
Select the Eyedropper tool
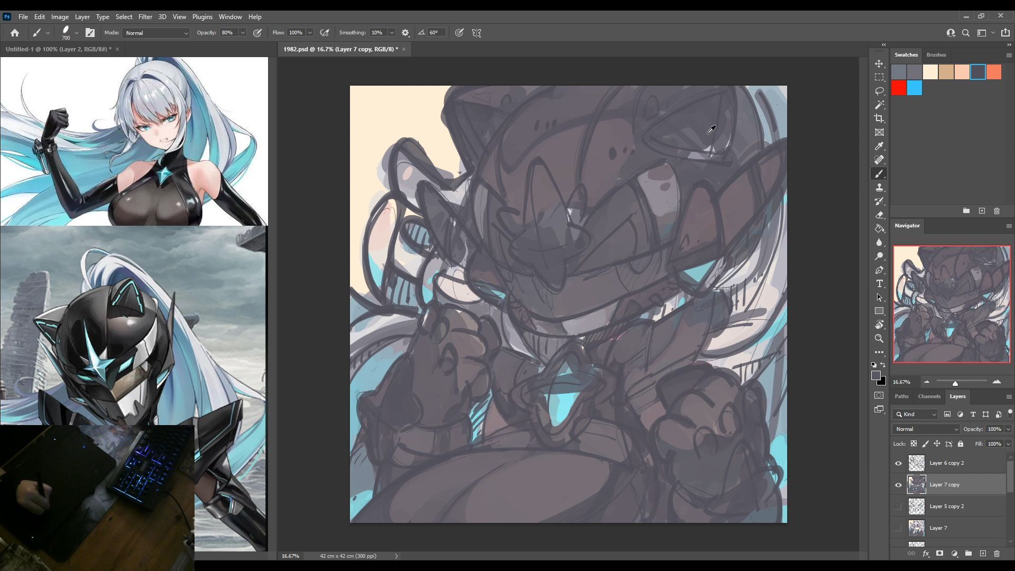point(879,146)
